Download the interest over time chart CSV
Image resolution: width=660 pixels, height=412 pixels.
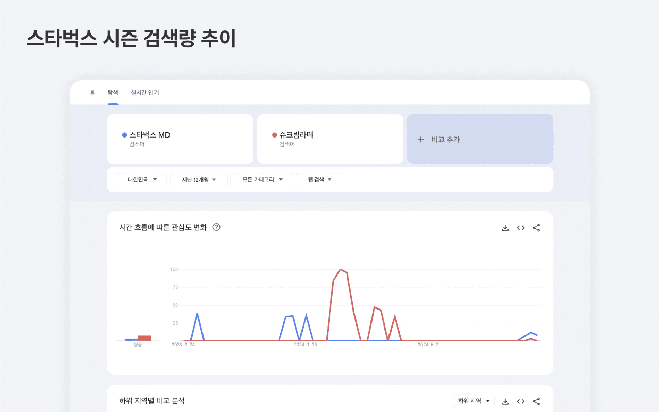[x=505, y=228]
